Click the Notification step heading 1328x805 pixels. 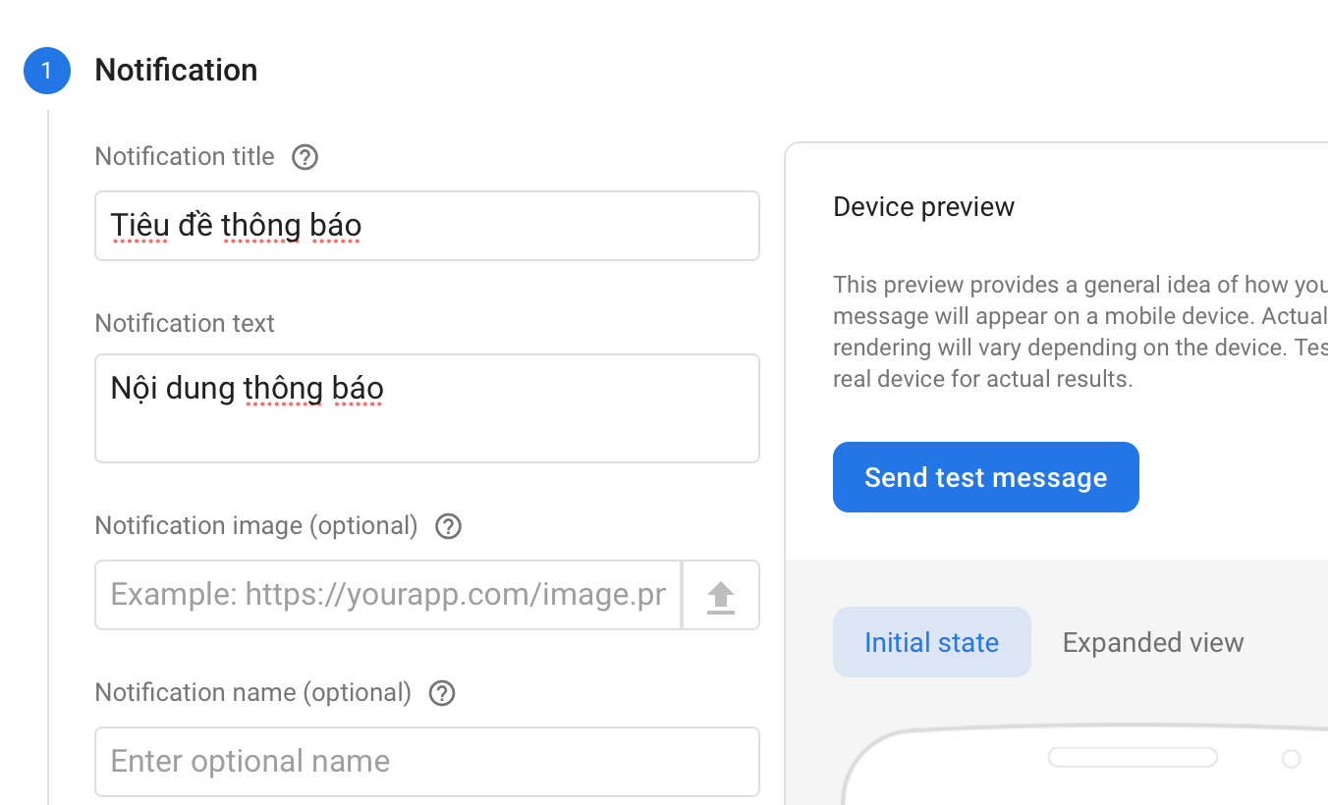click(x=176, y=71)
